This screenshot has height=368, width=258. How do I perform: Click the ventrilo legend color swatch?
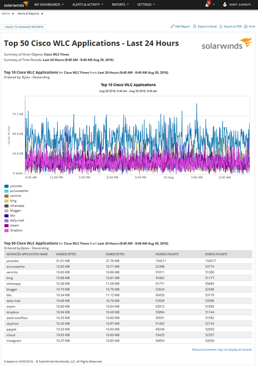[x=6, y=196]
